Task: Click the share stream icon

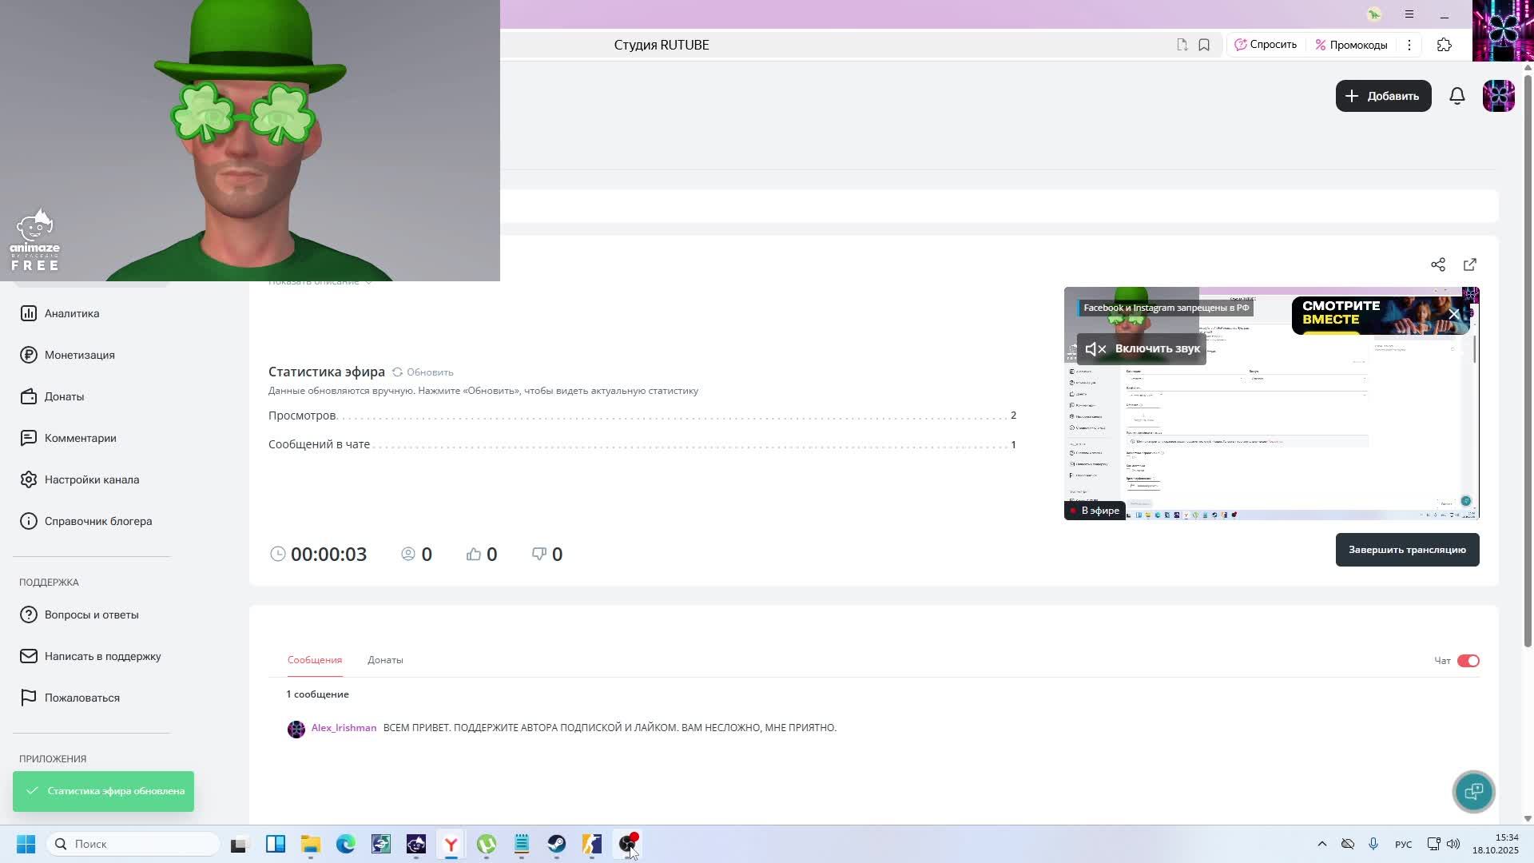Action: click(x=1437, y=264)
